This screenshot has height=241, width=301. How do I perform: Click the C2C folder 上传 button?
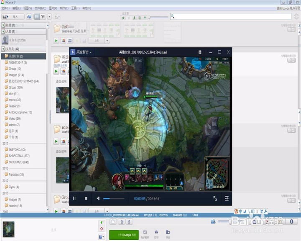click(x=97, y=41)
